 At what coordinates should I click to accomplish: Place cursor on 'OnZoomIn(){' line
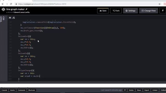[24, 53]
